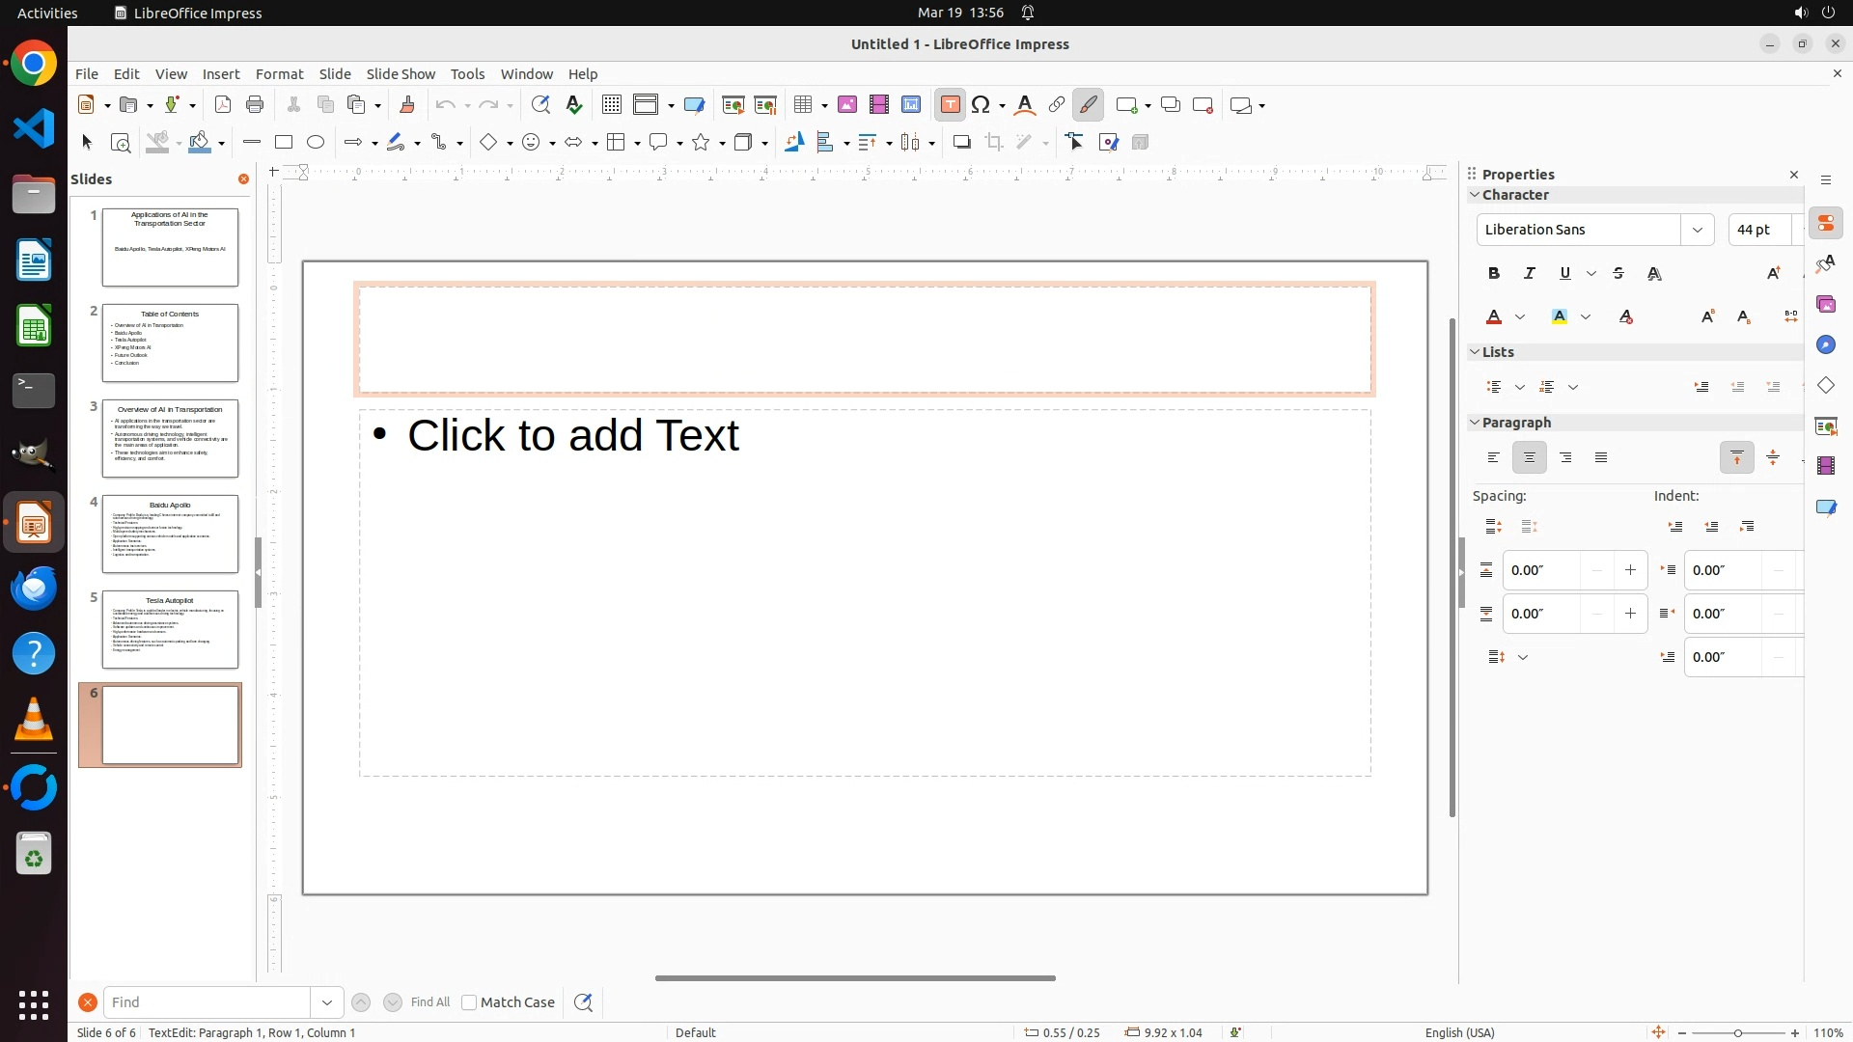
Task: Select the Ellipse drawing tool
Action: coord(316,143)
